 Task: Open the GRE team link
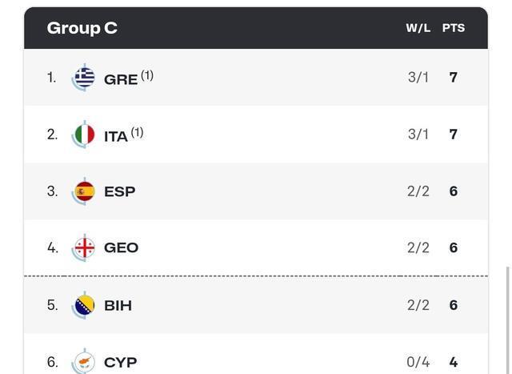[x=121, y=79]
